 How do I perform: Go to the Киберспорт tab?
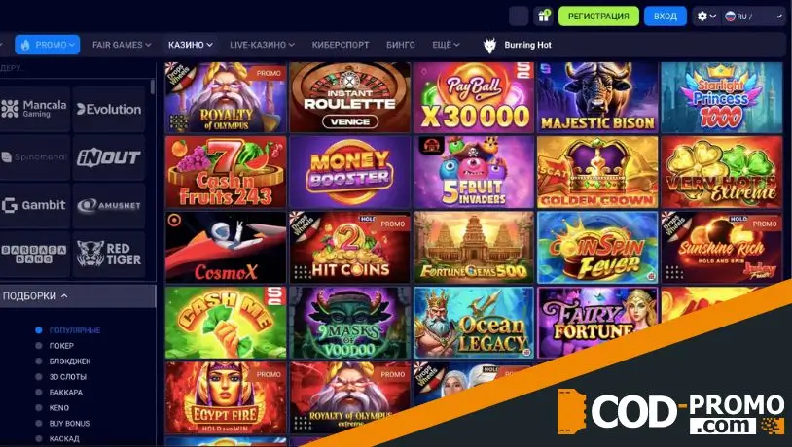[x=341, y=45]
